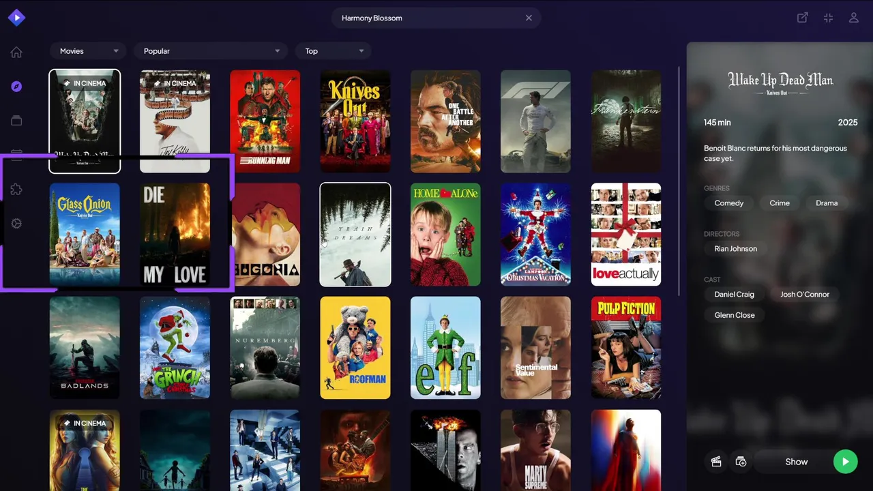Clear the Harmony Blossom search text

click(x=529, y=18)
